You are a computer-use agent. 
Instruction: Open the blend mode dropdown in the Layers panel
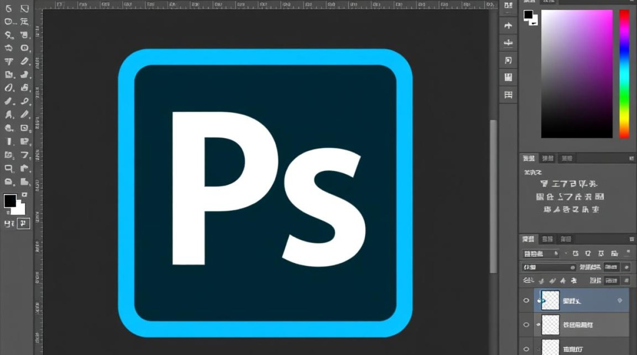[x=548, y=267]
